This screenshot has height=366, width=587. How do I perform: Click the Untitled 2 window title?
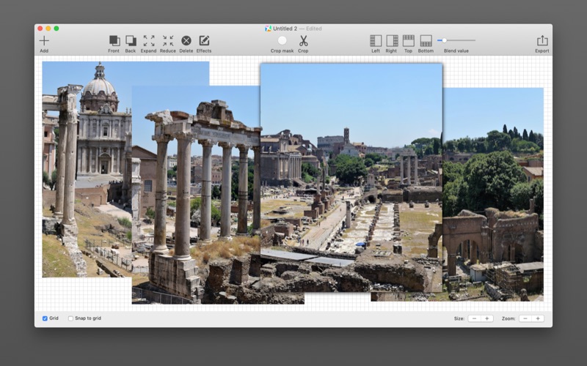pyautogui.click(x=285, y=29)
